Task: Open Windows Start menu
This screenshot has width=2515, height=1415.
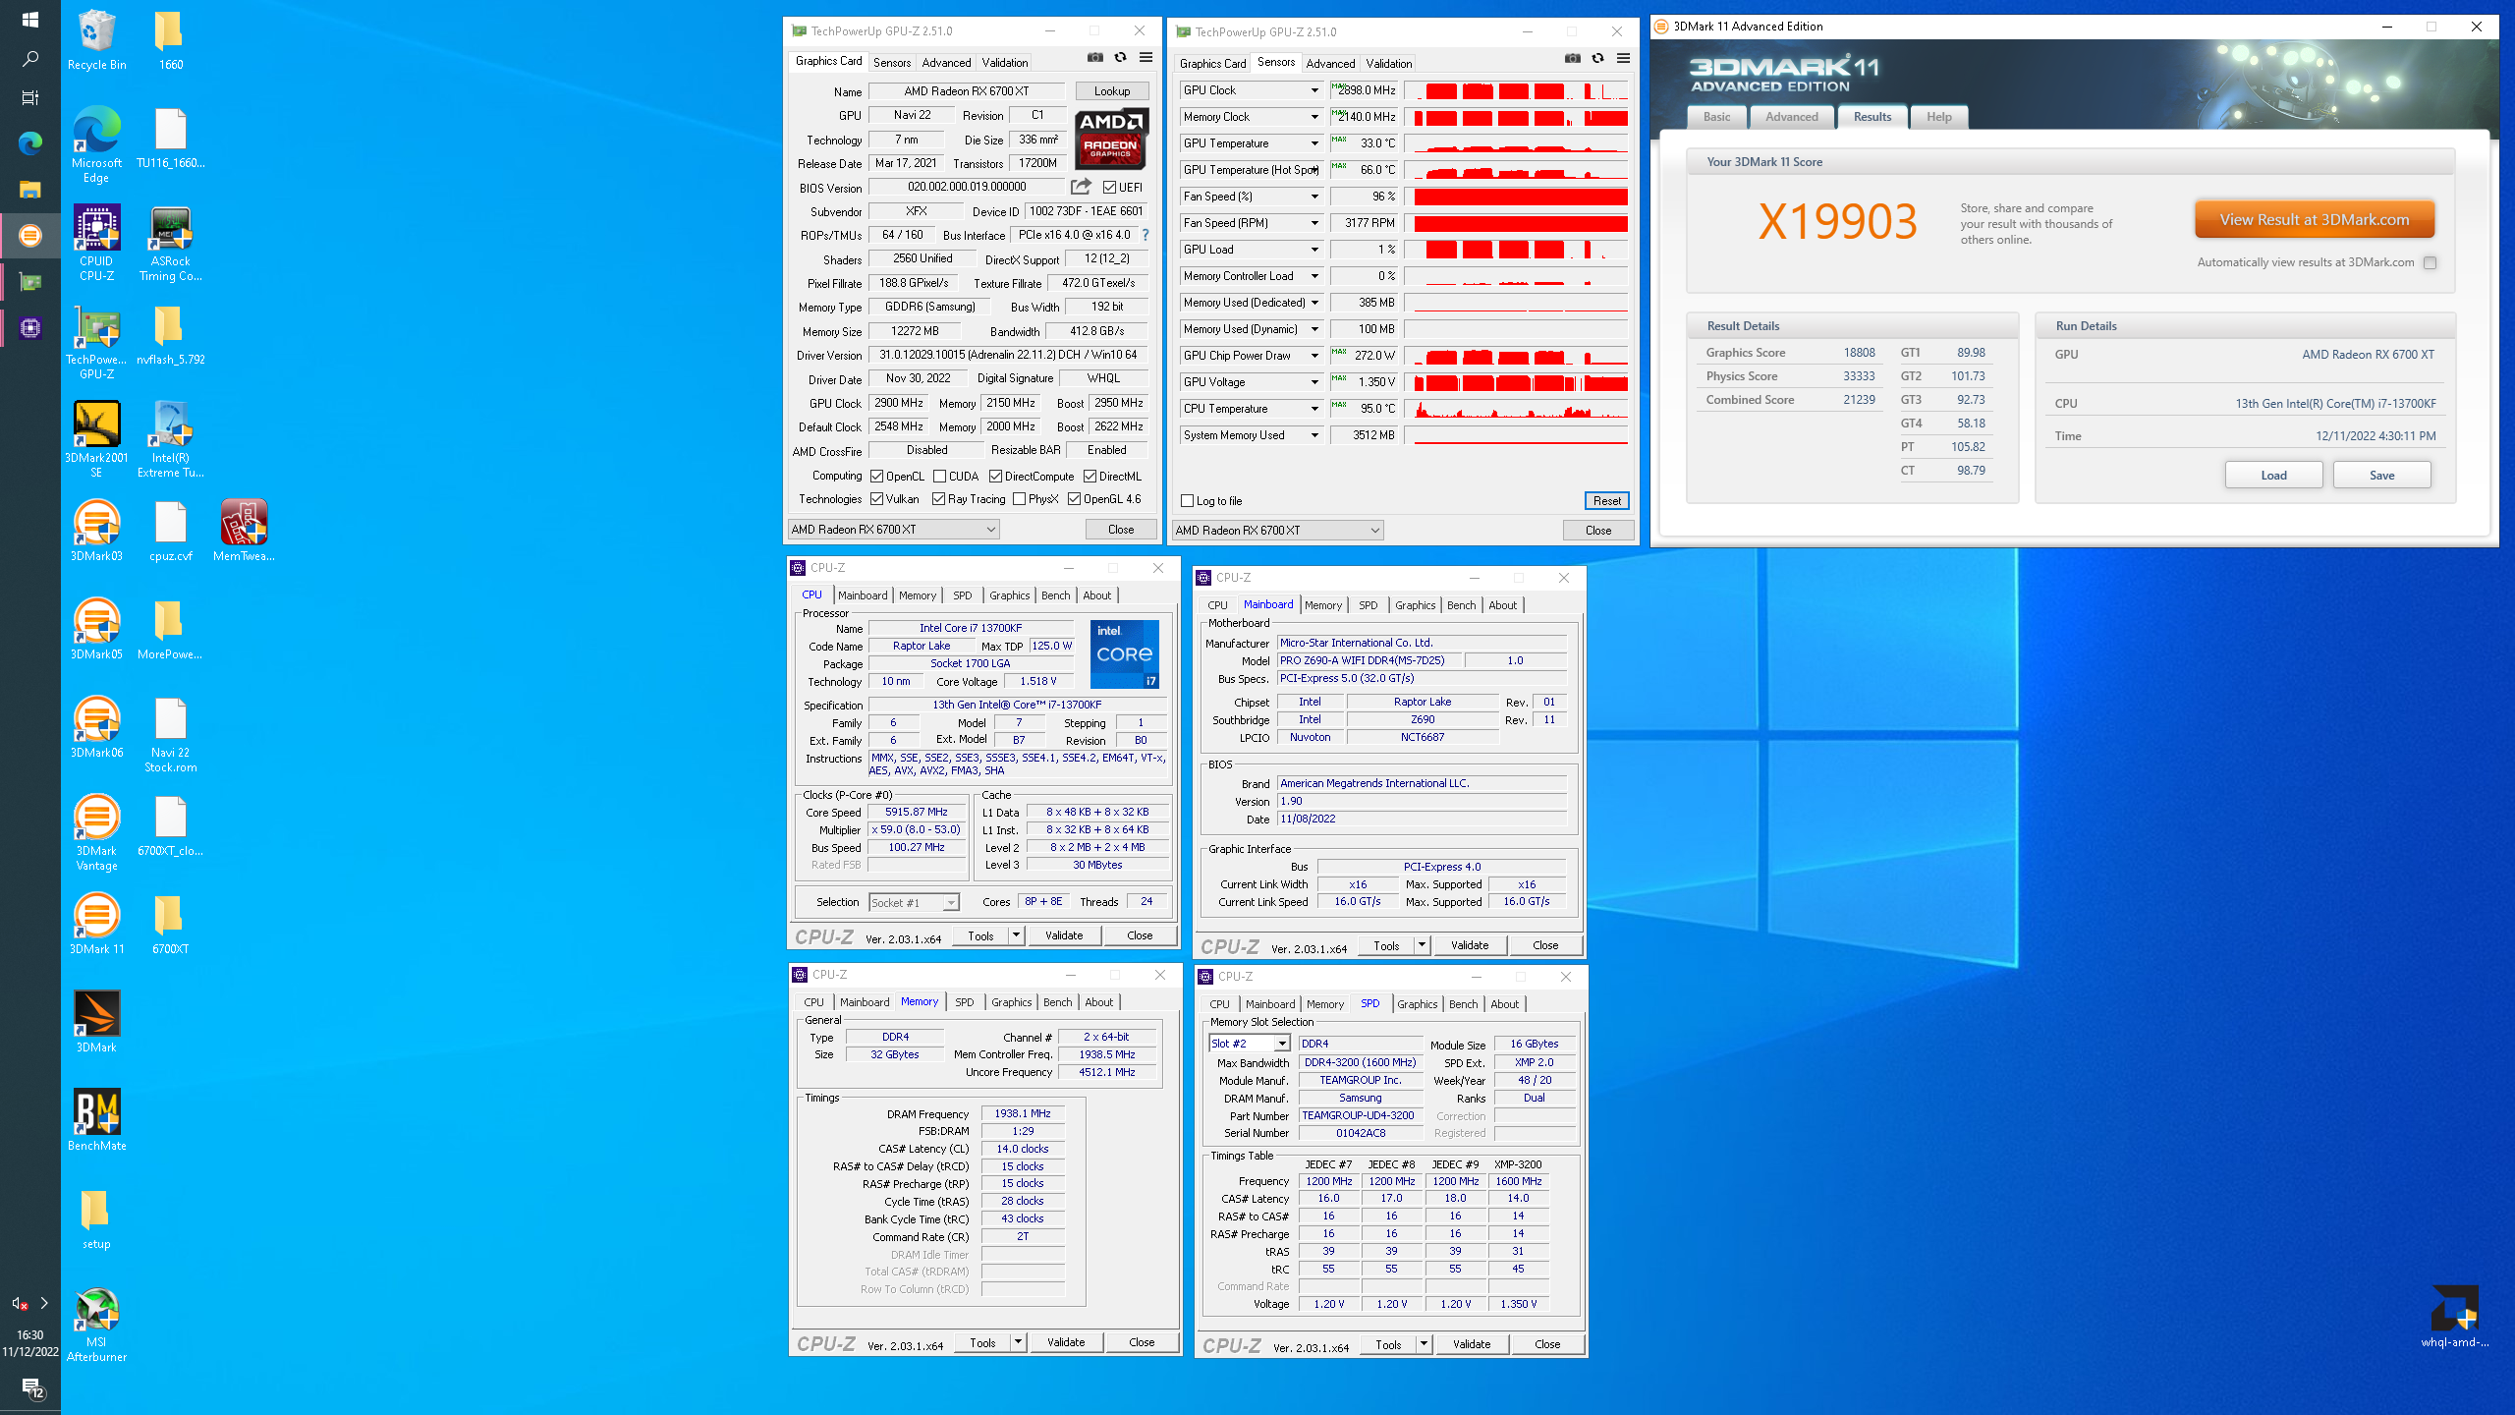Action: (x=29, y=20)
